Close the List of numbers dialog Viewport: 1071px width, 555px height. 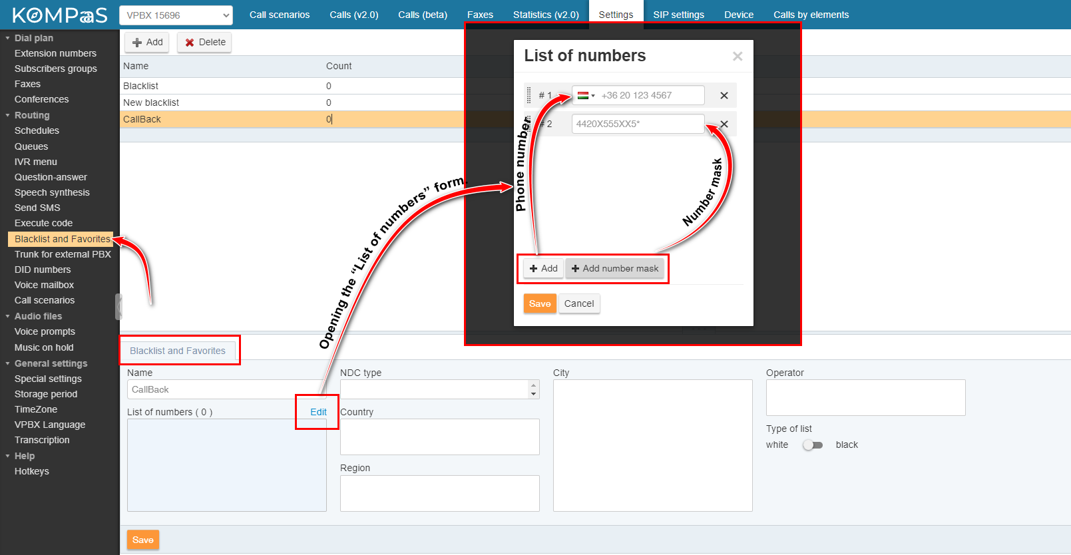point(738,57)
